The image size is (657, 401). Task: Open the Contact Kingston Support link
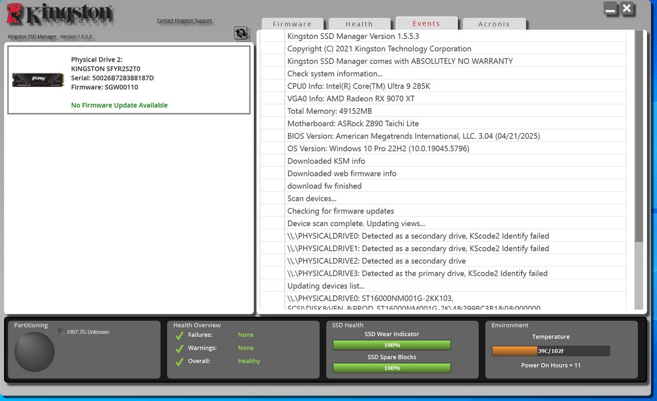pyautogui.click(x=184, y=21)
